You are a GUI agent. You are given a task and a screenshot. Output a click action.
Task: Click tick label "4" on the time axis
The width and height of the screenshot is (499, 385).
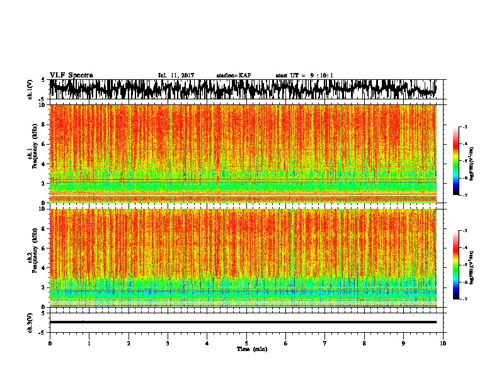207,343
